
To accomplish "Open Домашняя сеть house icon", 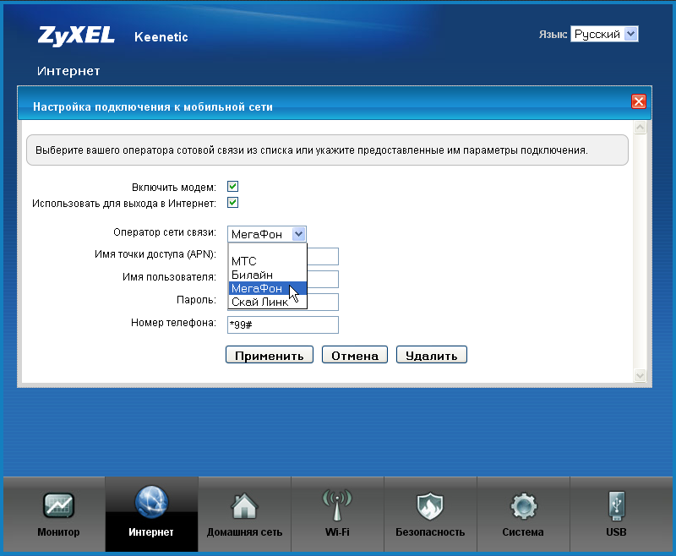I will [244, 505].
